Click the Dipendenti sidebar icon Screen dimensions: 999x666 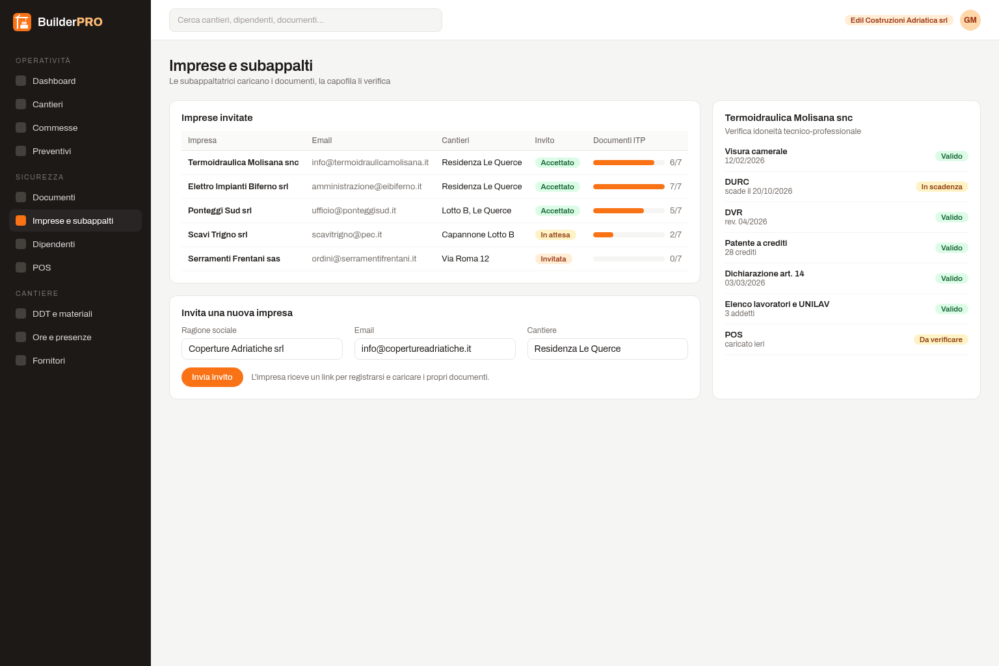tap(21, 244)
